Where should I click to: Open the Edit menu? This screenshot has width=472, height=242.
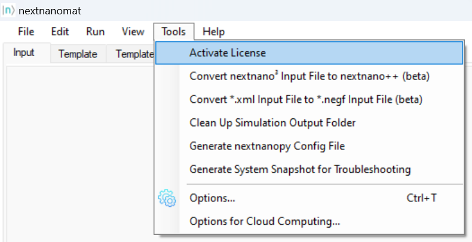[60, 32]
